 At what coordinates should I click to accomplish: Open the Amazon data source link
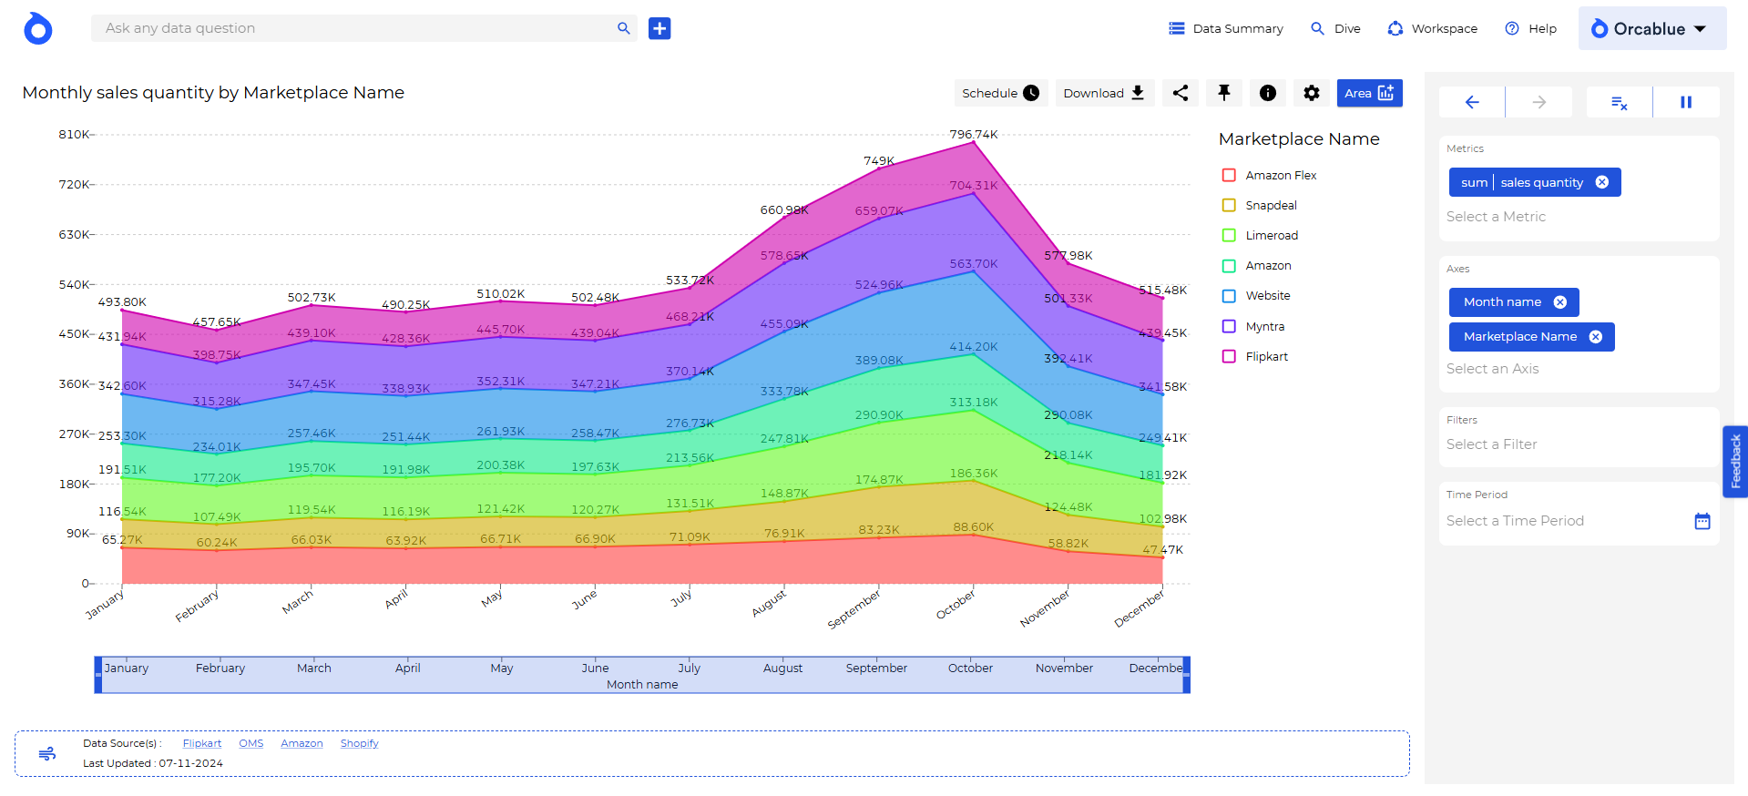tap(302, 743)
